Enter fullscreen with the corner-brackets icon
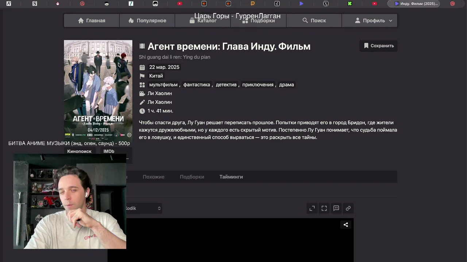Screen dimensions: 467x262 324,208
